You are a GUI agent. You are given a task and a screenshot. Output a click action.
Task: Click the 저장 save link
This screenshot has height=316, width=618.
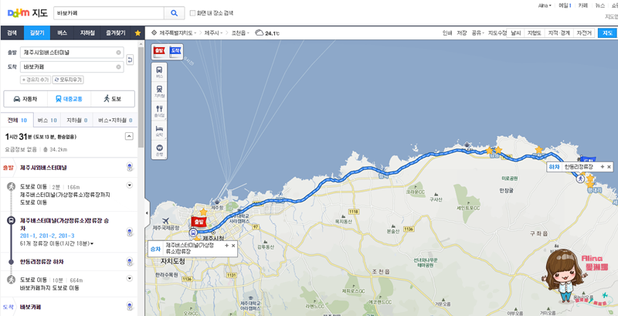tap(461, 33)
